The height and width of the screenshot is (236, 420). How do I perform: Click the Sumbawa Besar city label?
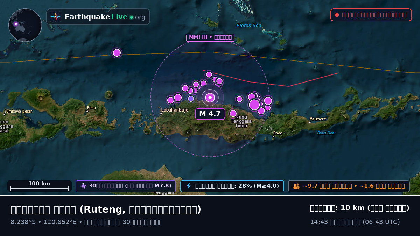(x=18, y=111)
